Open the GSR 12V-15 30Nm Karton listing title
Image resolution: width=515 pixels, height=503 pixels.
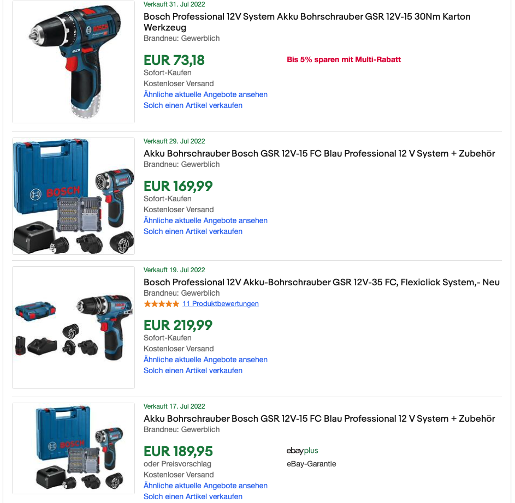coord(307,22)
